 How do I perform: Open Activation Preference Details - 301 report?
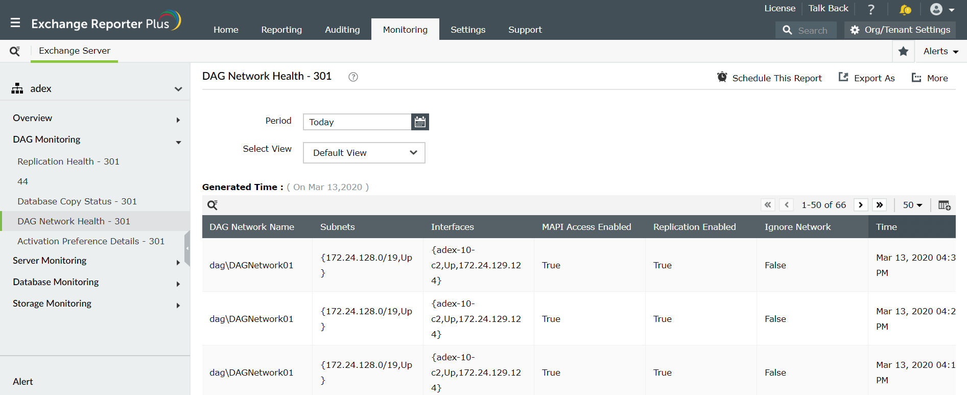click(x=91, y=241)
